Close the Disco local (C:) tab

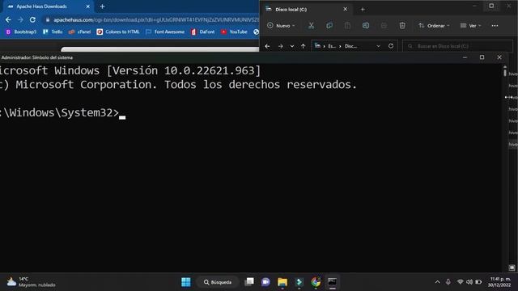(346, 9)
